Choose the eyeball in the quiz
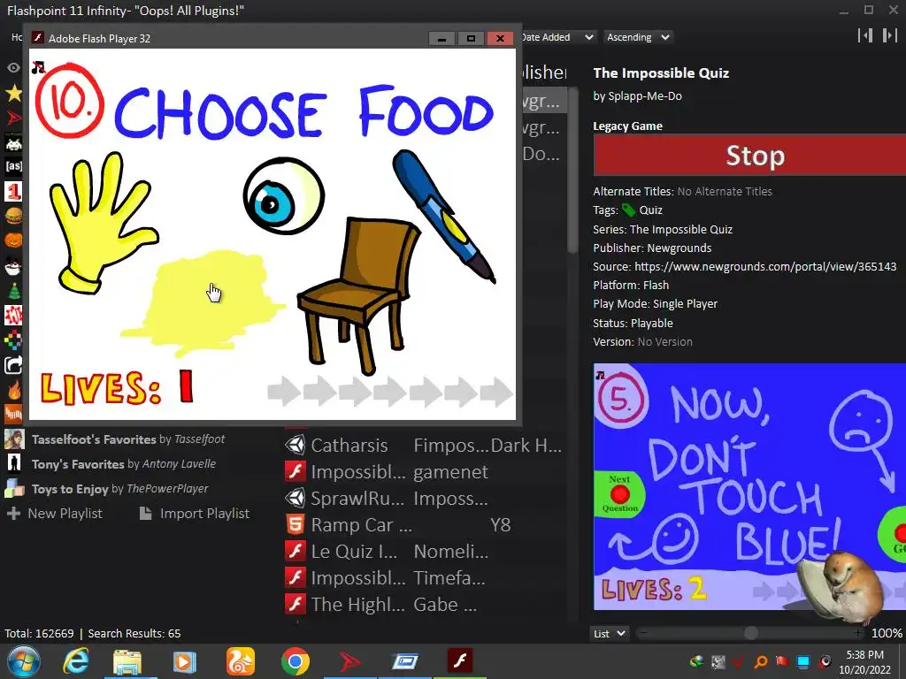 (283, 195)
